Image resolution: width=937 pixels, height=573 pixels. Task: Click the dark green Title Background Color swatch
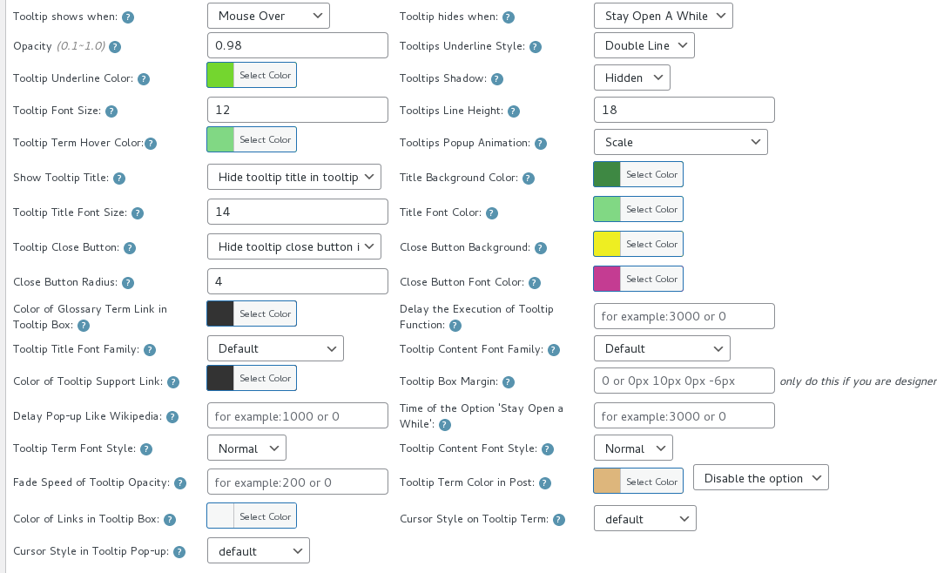(x=607, y=174)
